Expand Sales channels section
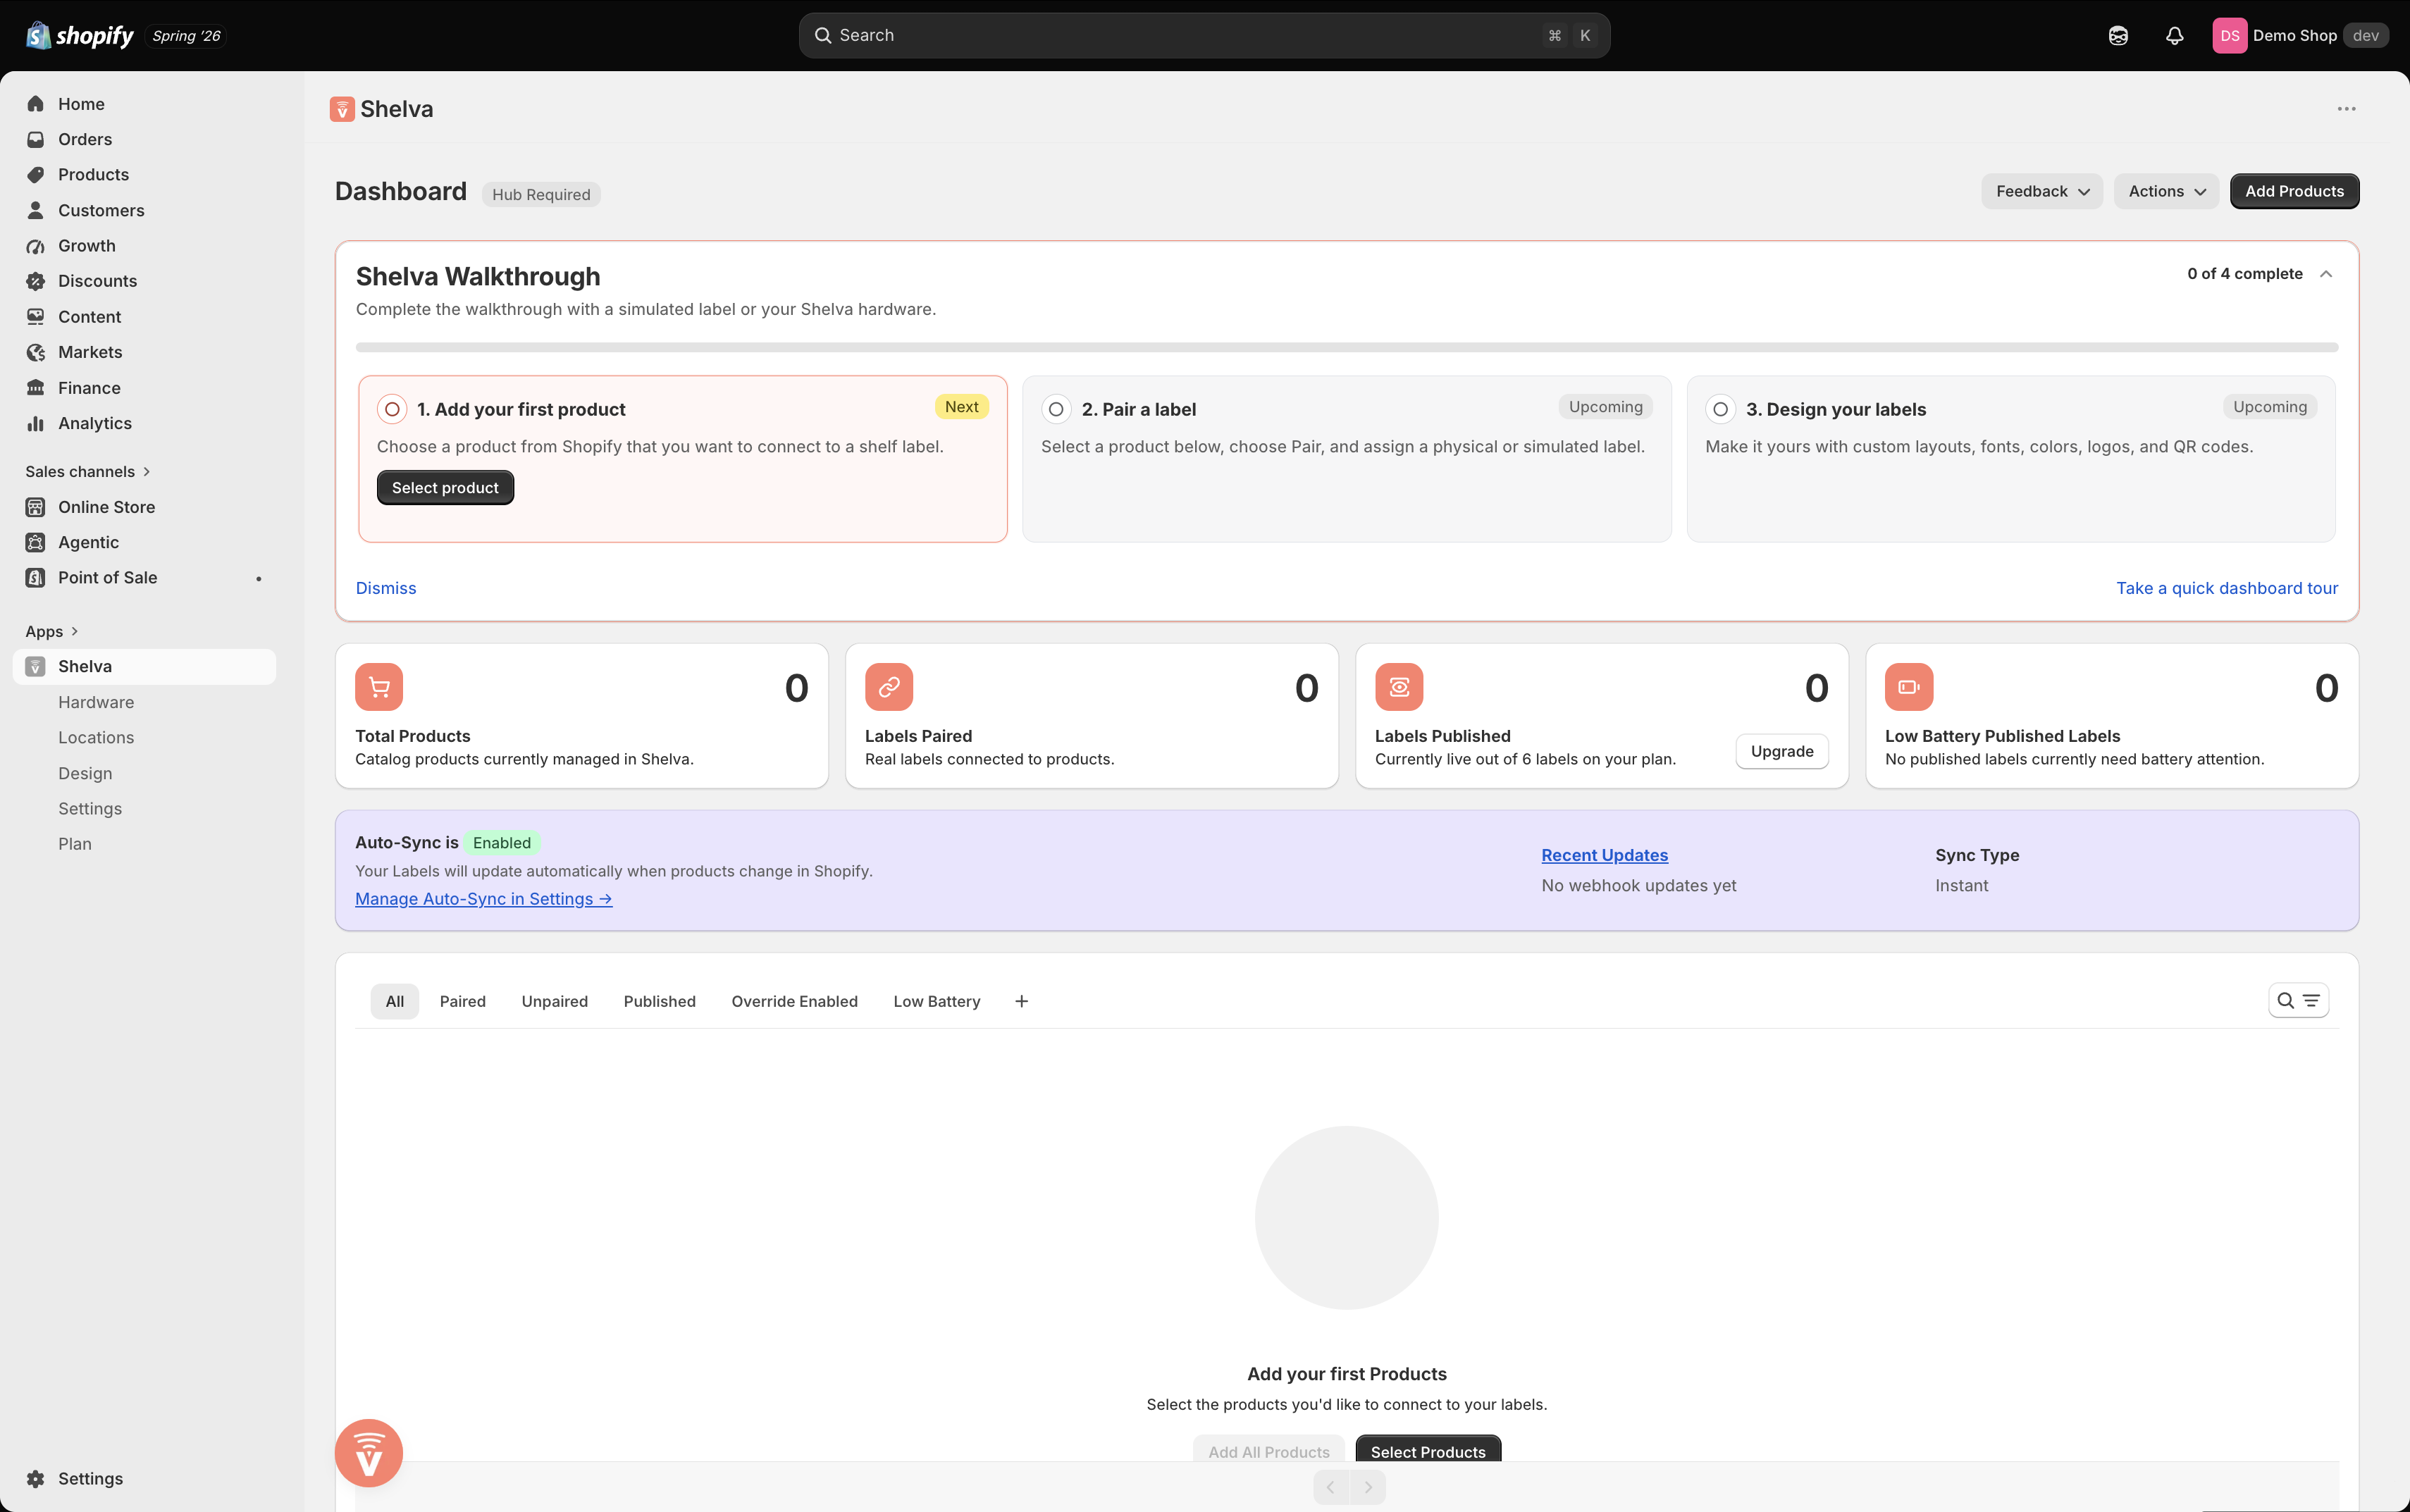 [88, 471]
